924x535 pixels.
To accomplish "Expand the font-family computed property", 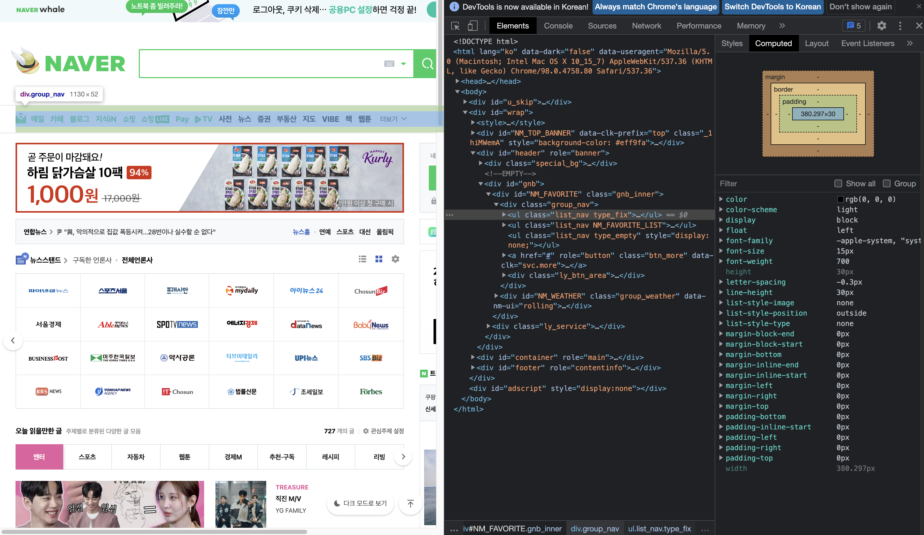I will pyautogui.click(x=721, y=241).
